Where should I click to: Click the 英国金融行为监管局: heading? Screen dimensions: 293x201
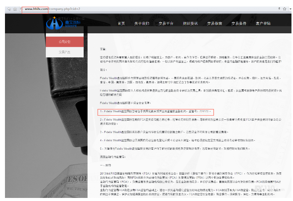pyautogui.click(x=113, y=157)
